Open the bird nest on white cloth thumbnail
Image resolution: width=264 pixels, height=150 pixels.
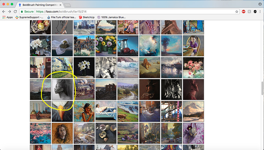62,46
